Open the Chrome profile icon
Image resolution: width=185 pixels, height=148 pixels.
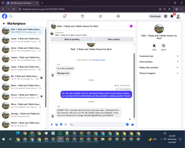coord(176,9)
